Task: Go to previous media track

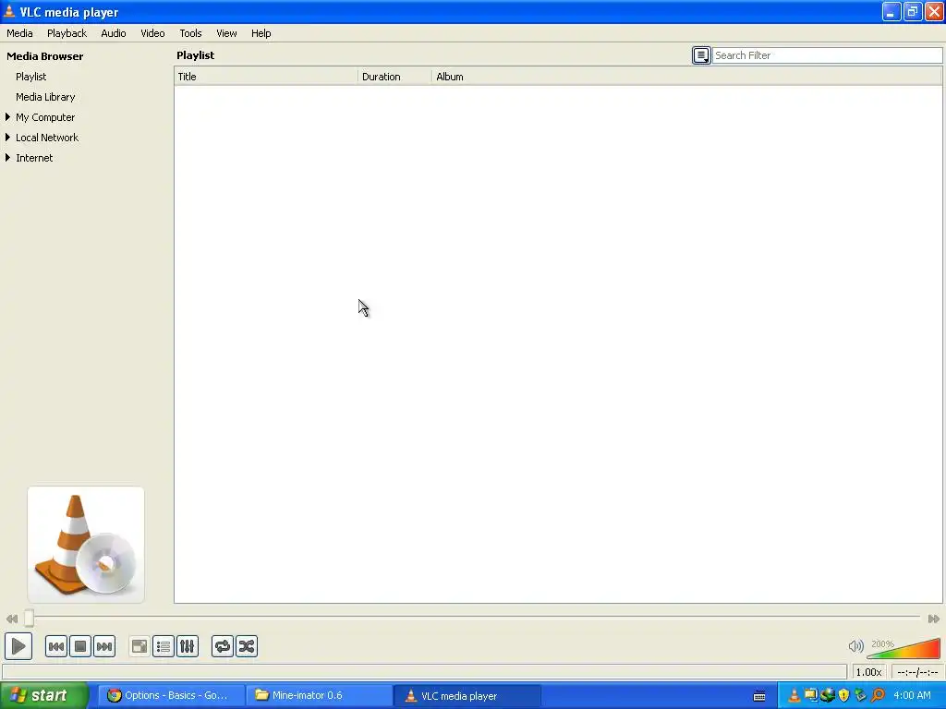Action: (x=56, y=646)
